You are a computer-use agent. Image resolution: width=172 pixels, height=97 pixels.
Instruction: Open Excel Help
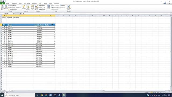coord(165,3)
